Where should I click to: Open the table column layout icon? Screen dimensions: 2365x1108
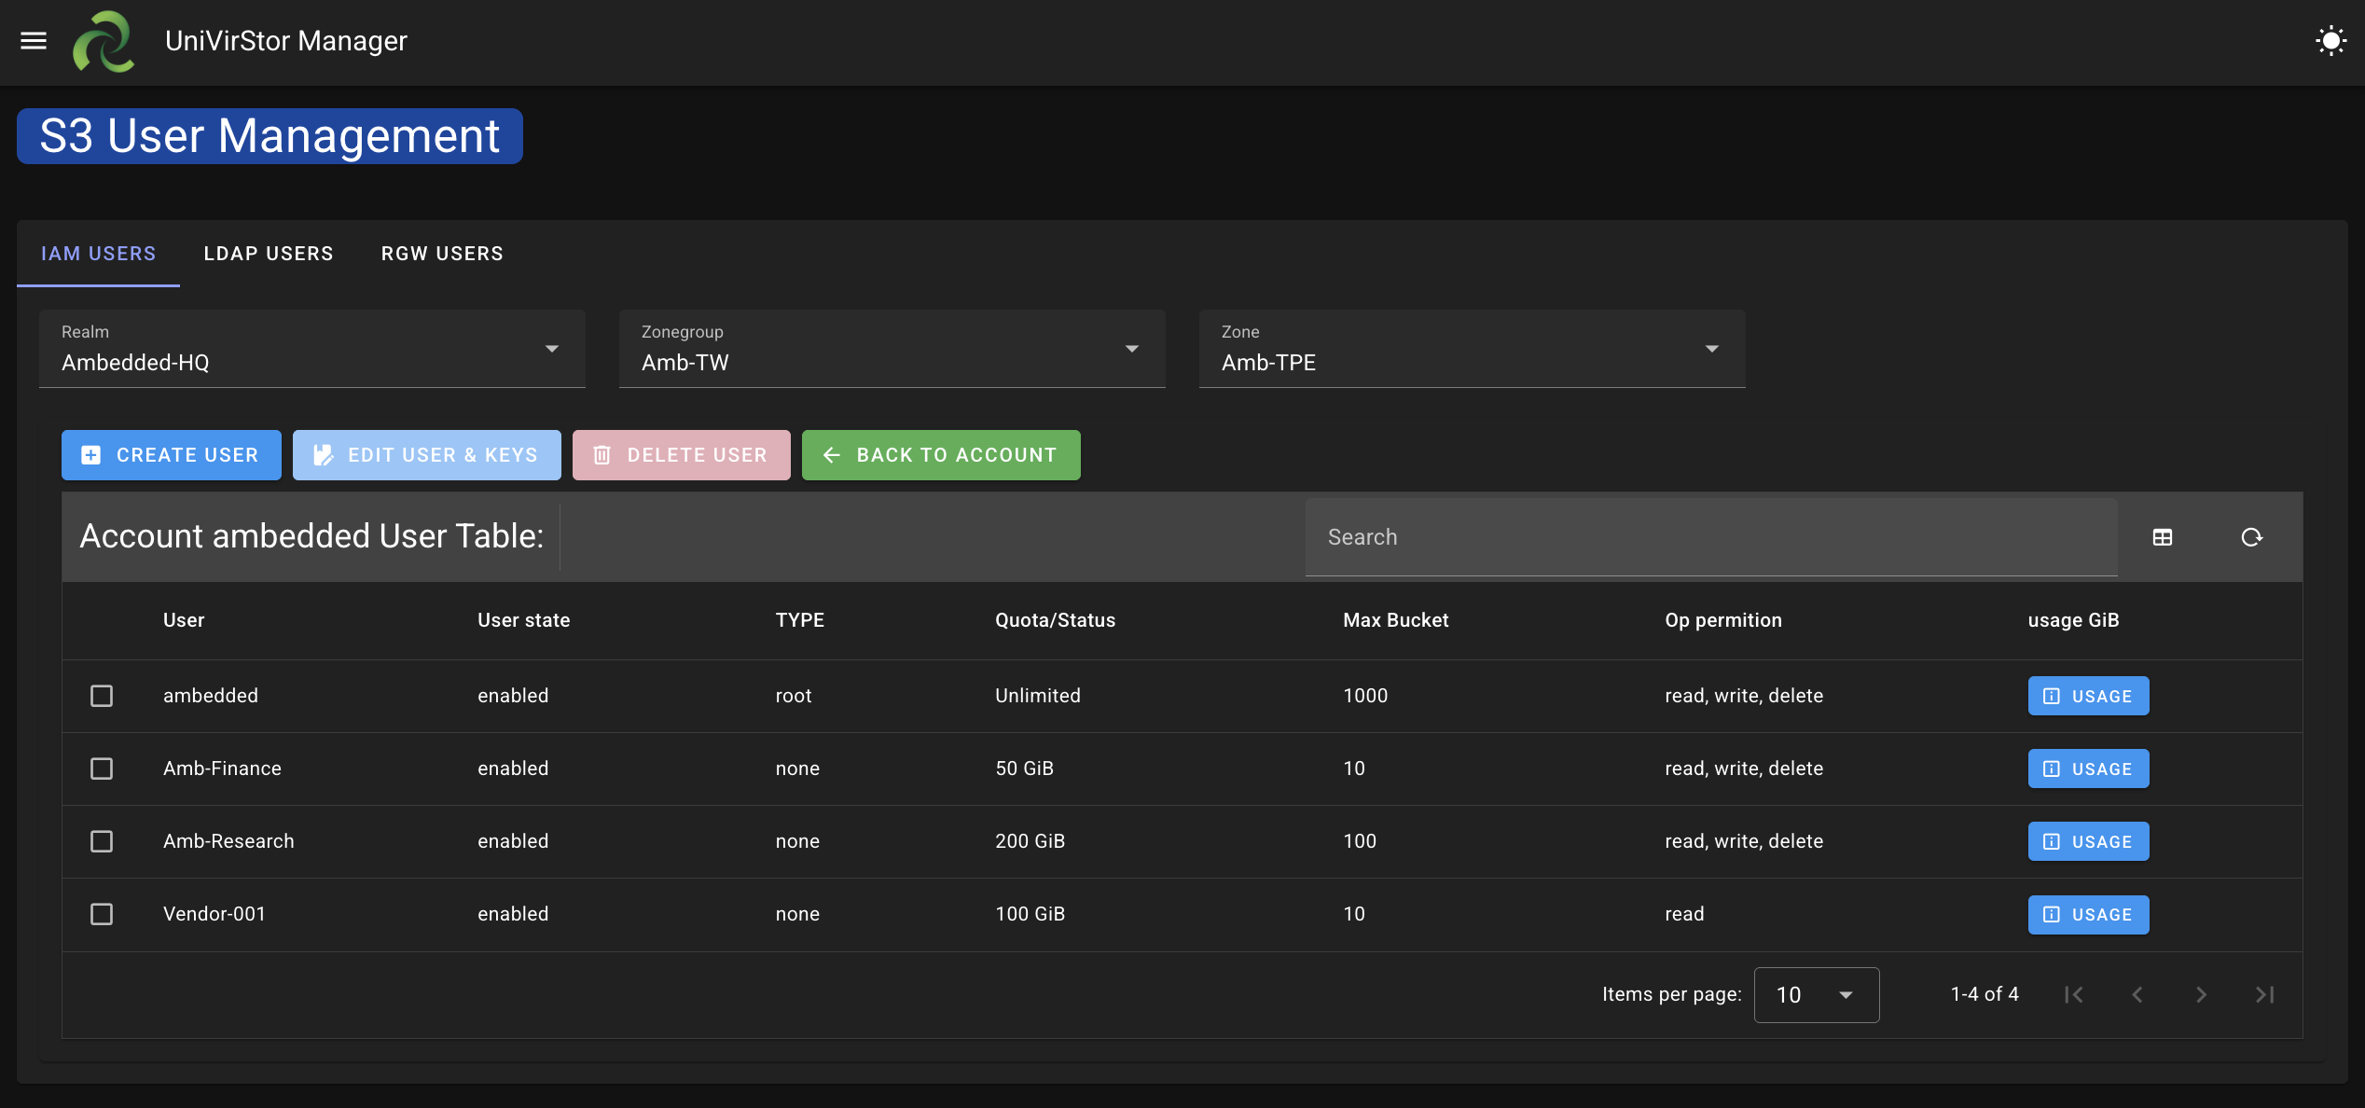(x=2162, y=537)
